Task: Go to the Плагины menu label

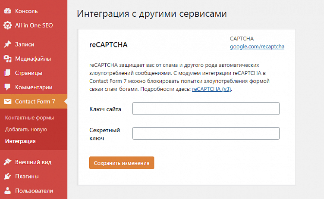Action: [27, 176]
